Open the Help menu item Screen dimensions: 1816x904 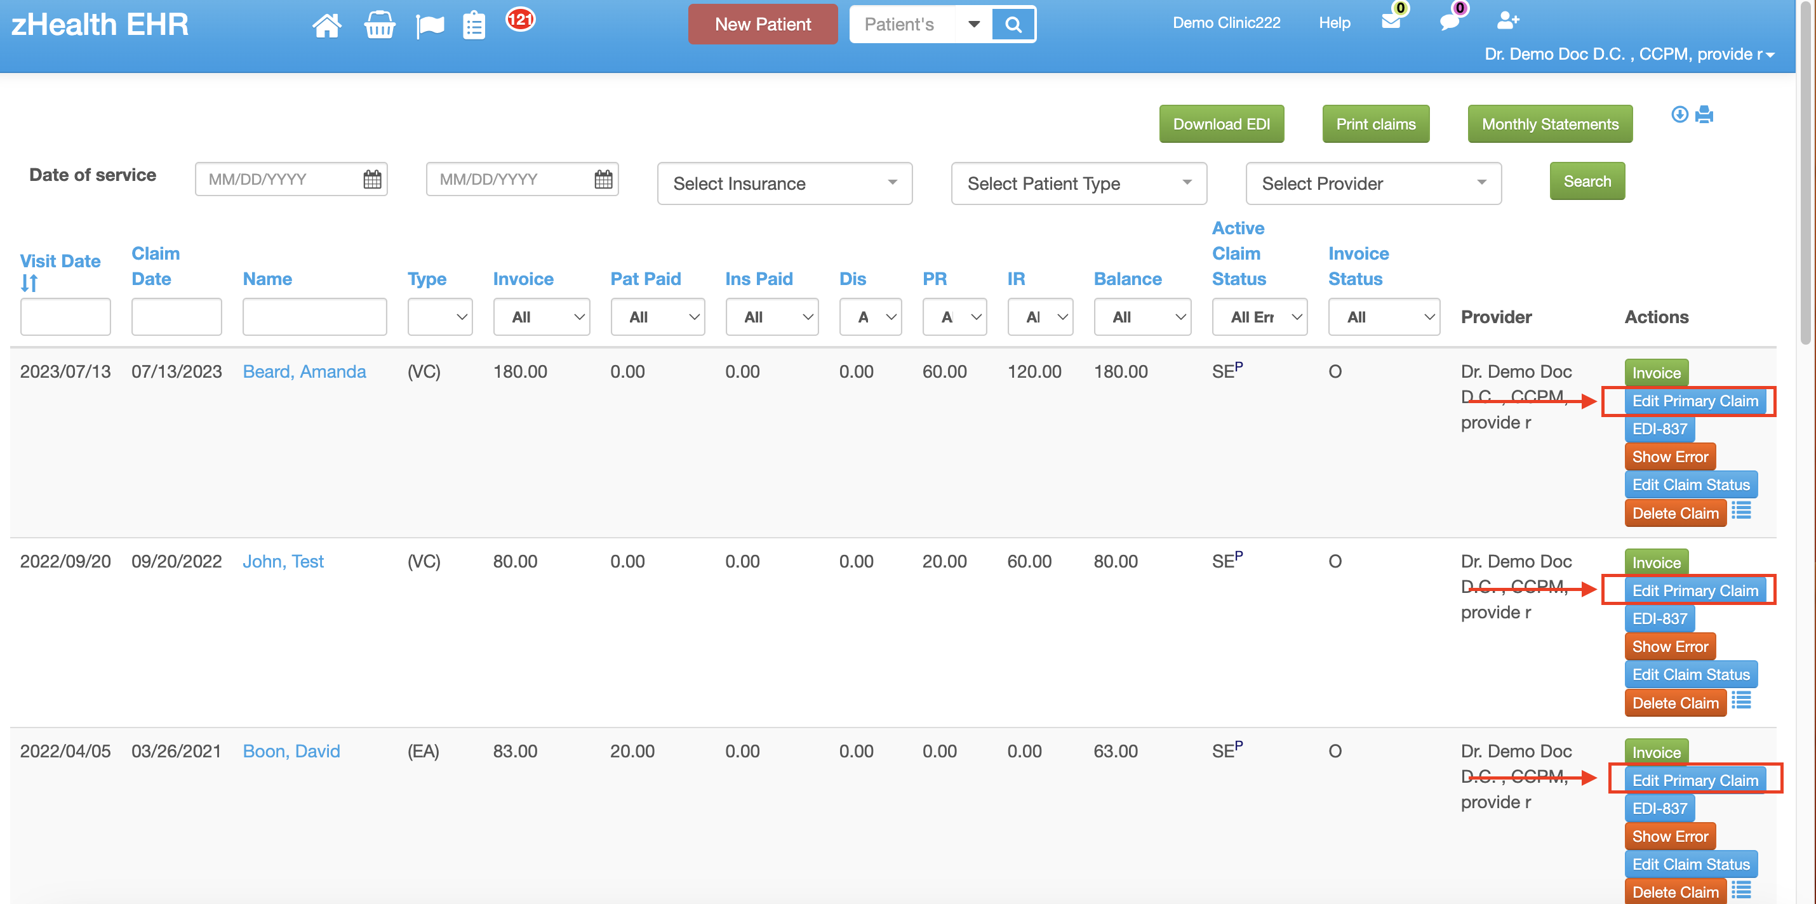click(1334, 23)
